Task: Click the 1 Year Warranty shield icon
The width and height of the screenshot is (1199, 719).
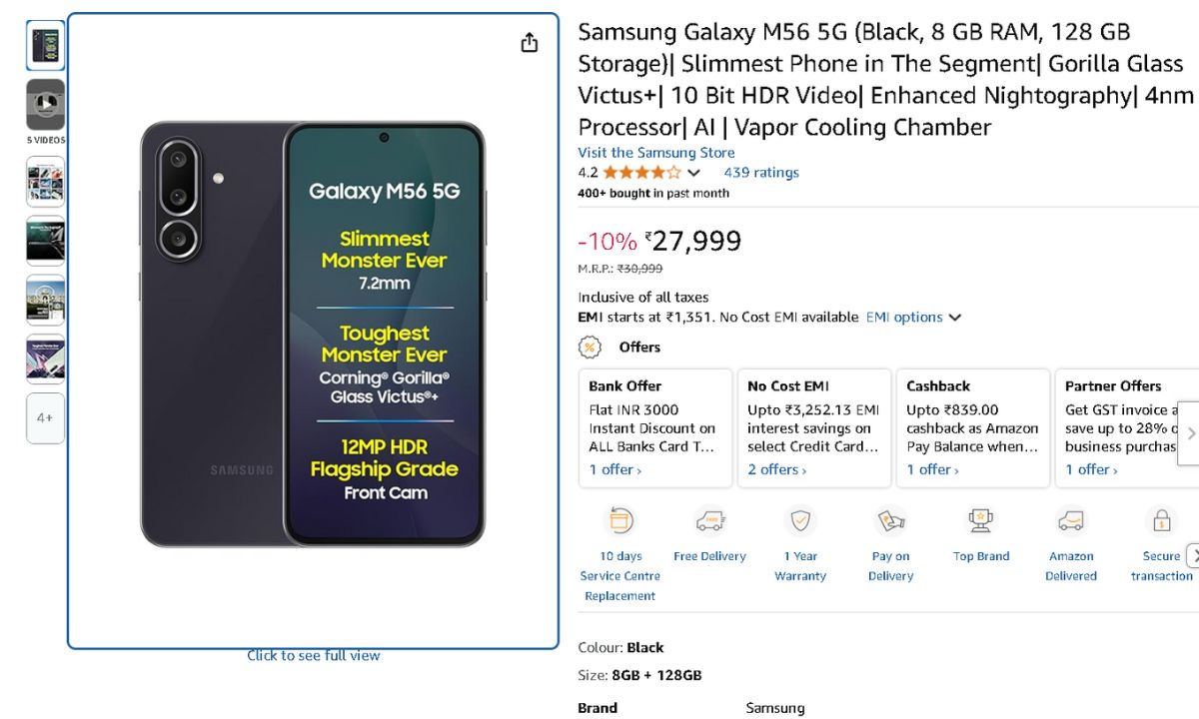Action: click(x=799, y=521)
